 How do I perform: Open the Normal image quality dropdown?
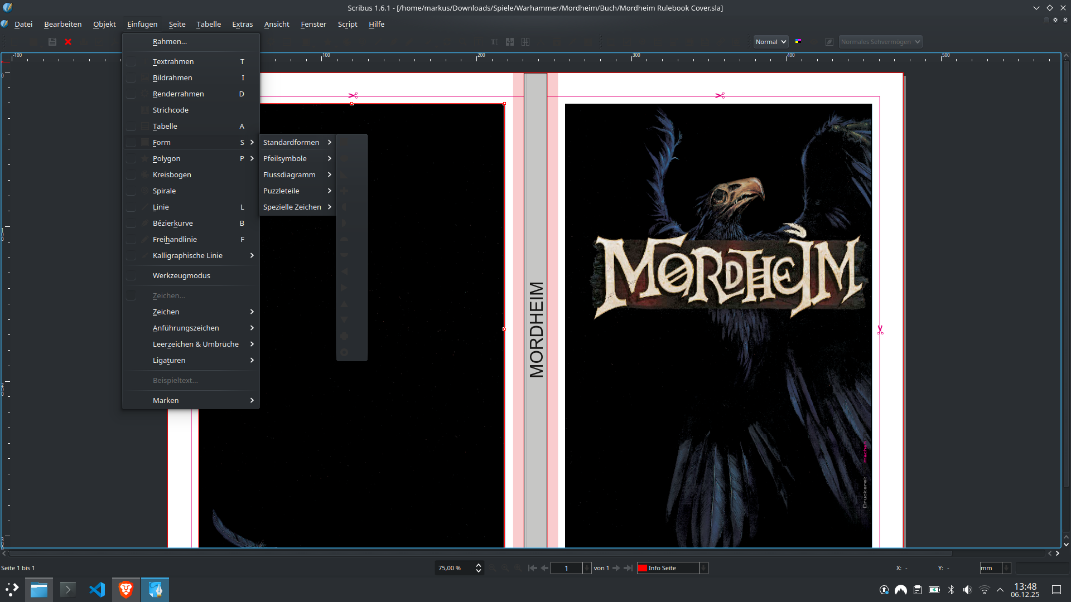(x=770, y=42)
